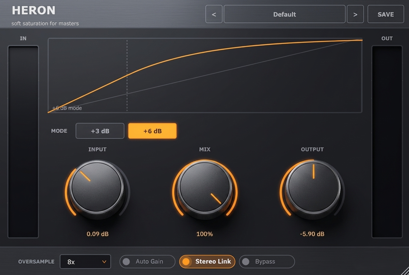
Task: Click the 0.09 dB input value
Action: (97, 234)
